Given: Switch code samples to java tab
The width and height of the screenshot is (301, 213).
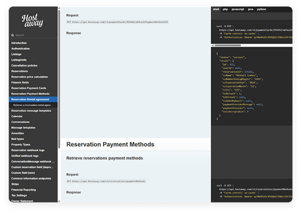Looking at the screenshot, I should coord(250,9).
